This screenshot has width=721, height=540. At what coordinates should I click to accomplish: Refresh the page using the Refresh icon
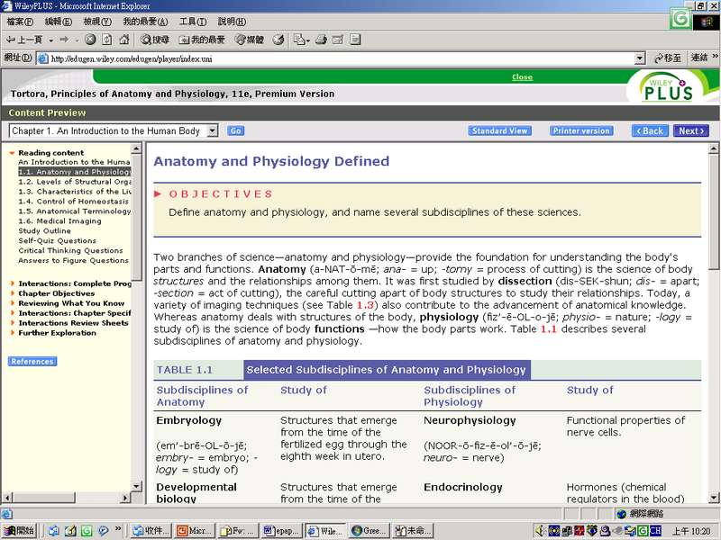[x=106, y=40]
